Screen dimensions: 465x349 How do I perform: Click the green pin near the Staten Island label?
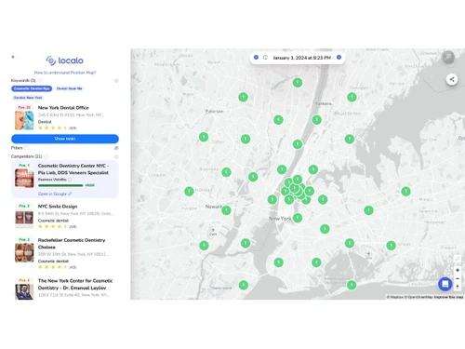click(x=244, y=285)
